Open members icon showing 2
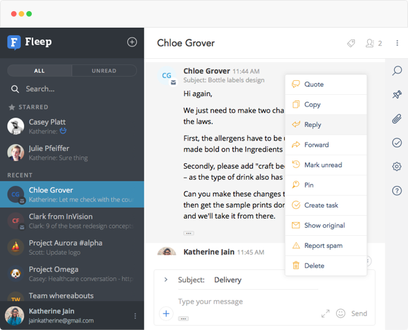The width and height of the screenshot is (408, 330). pyautogui.click(x=373, y=43)
